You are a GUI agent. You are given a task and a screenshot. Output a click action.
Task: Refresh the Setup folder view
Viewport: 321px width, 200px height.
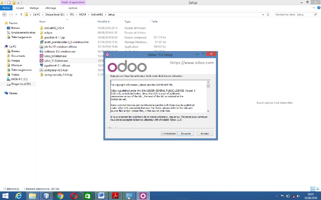[x=268, y=14]
